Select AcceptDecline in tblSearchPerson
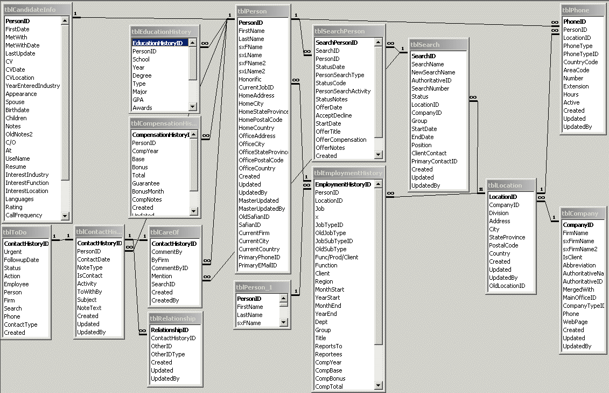Viewport: 609px width, 393px height. tap(334, 115)
